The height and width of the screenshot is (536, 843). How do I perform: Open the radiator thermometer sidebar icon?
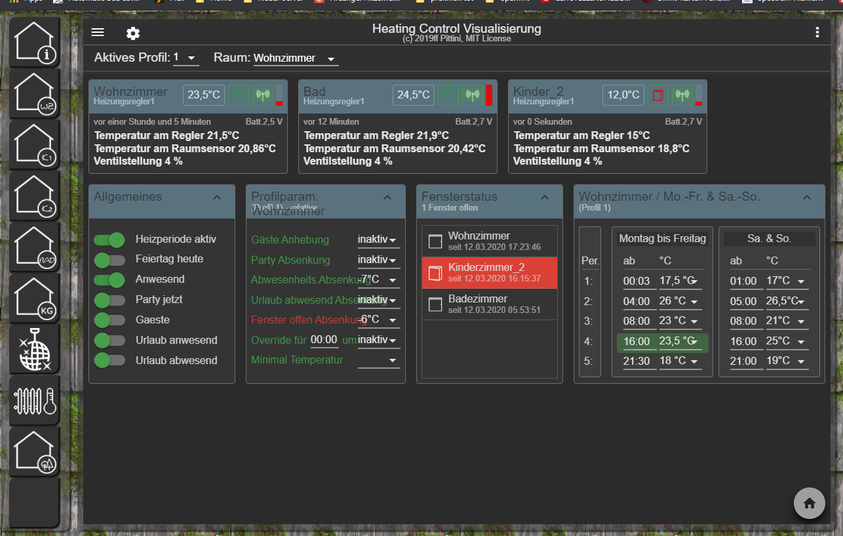[x=35, y=402]
